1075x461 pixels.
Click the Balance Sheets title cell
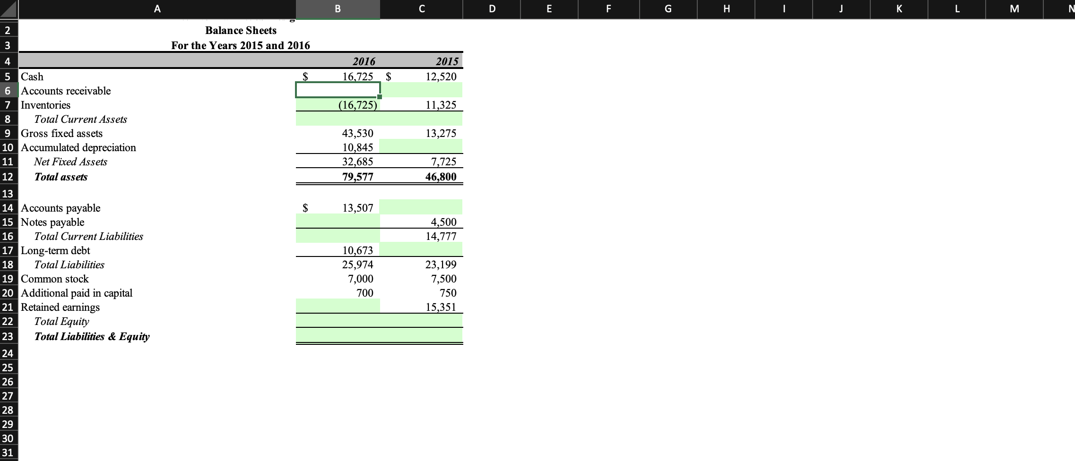241,30
